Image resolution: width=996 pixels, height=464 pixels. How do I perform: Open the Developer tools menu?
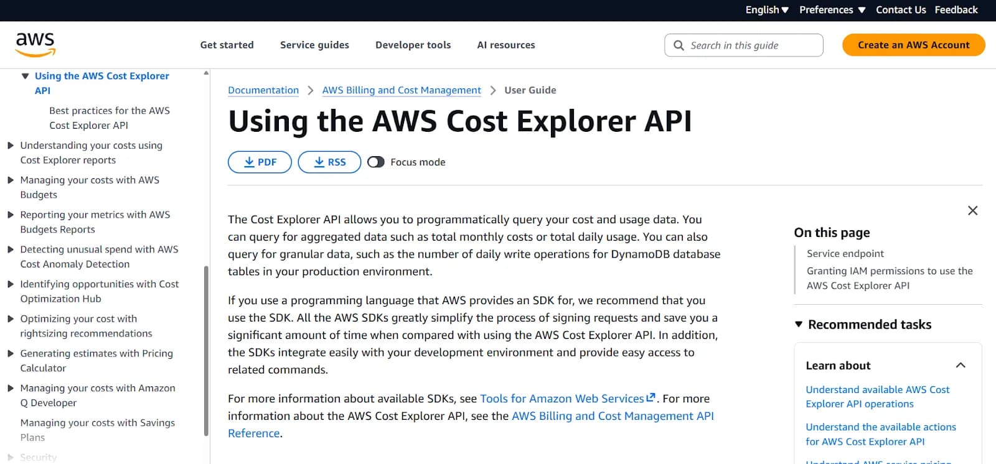(413, 45)
